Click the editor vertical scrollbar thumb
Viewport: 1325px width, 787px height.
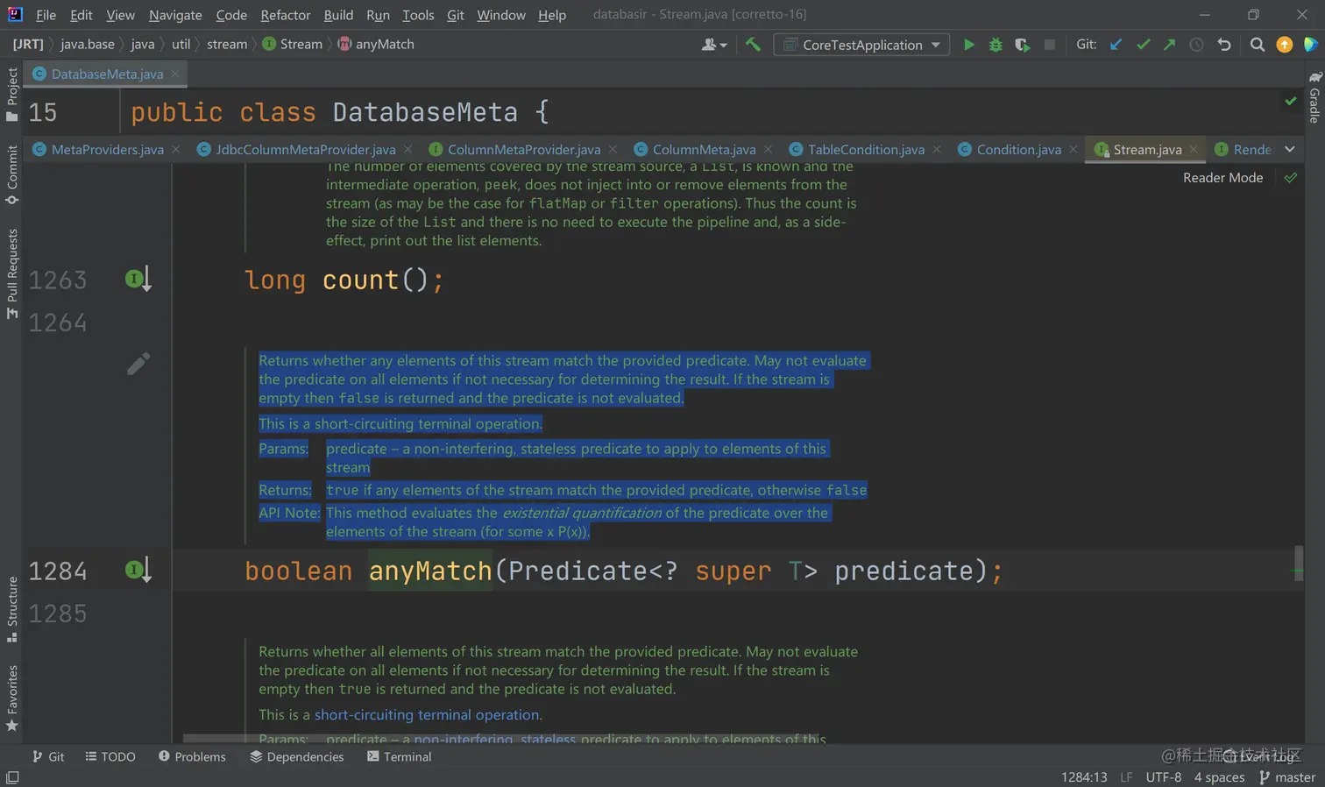(x=1298, y=564)
